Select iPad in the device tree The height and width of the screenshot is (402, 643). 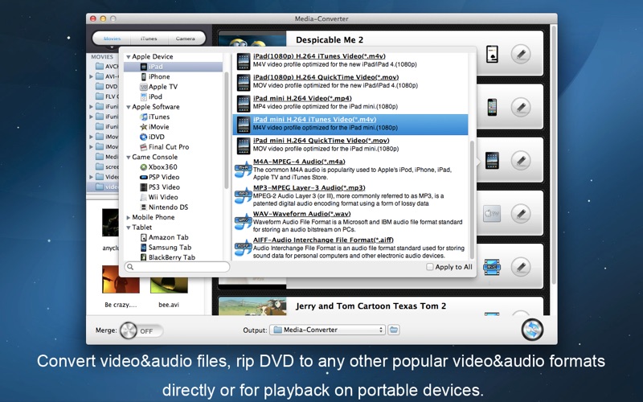(173, 67)
